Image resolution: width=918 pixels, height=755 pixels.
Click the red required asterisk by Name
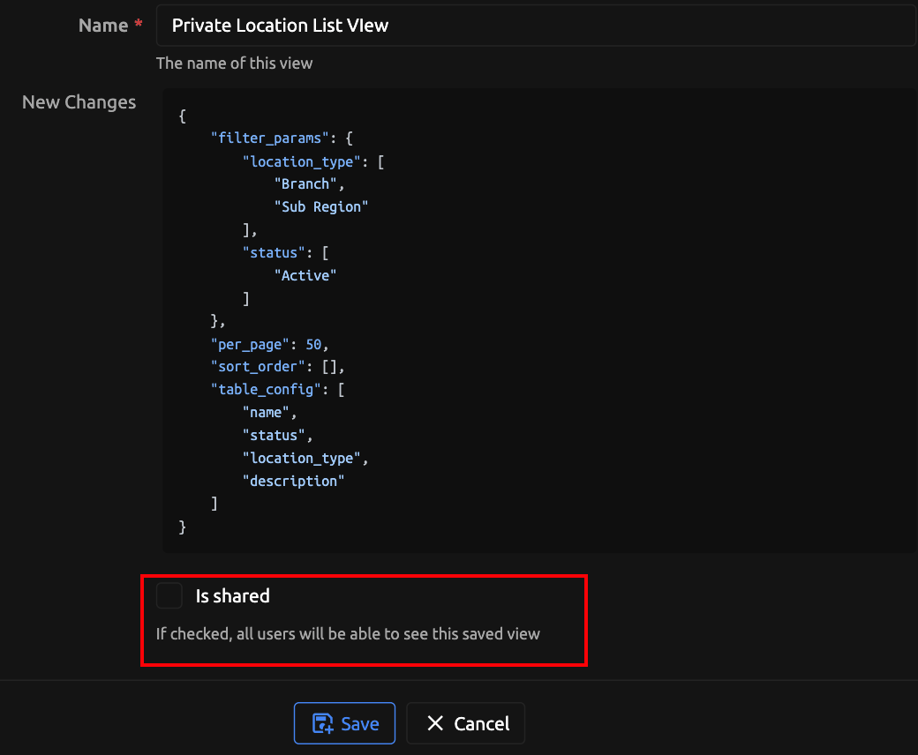pyautogui.click(x=139, y=26)
